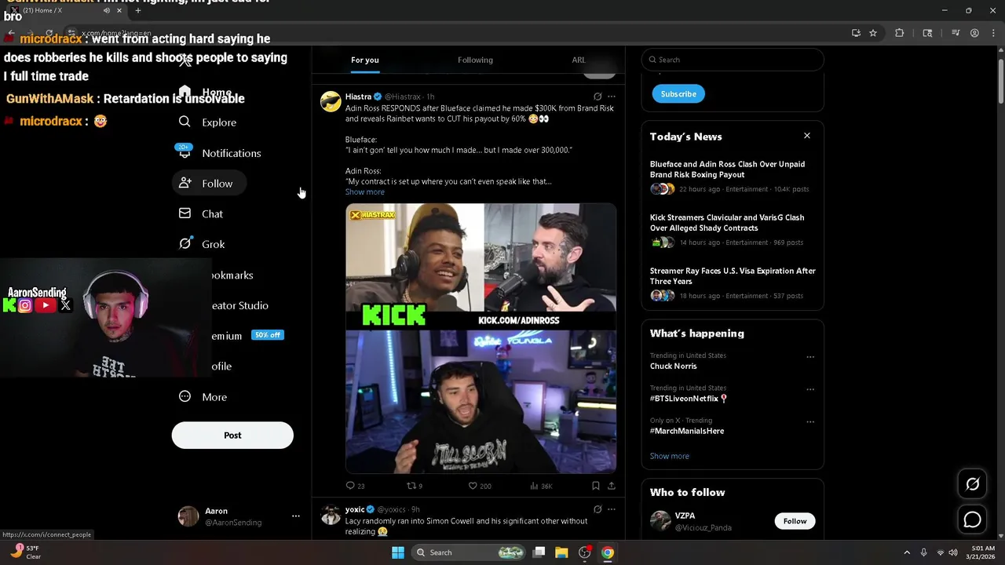Open the #MarchManiaIsHere trending topic
This screenshot has width=1005, height=565.
pos(687,431)
